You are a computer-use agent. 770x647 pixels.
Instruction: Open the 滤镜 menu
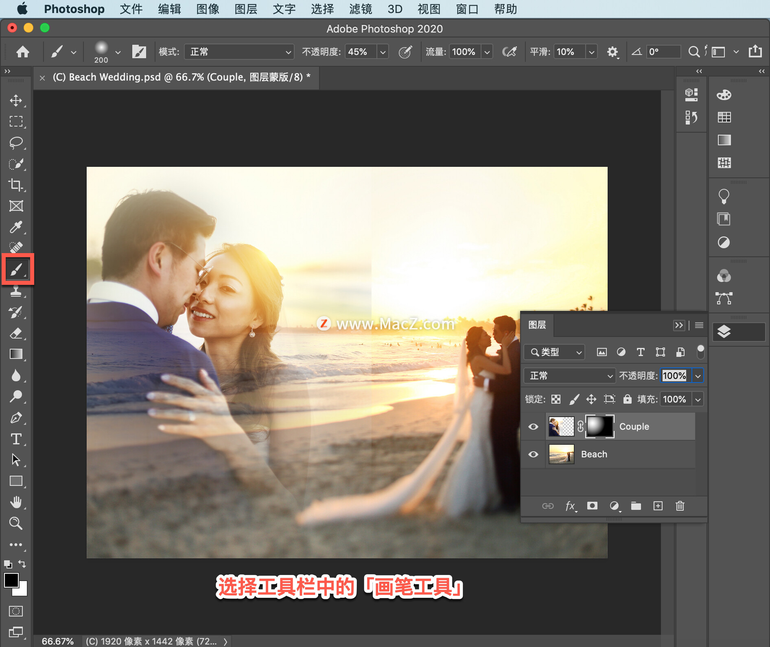pos(361,9)
